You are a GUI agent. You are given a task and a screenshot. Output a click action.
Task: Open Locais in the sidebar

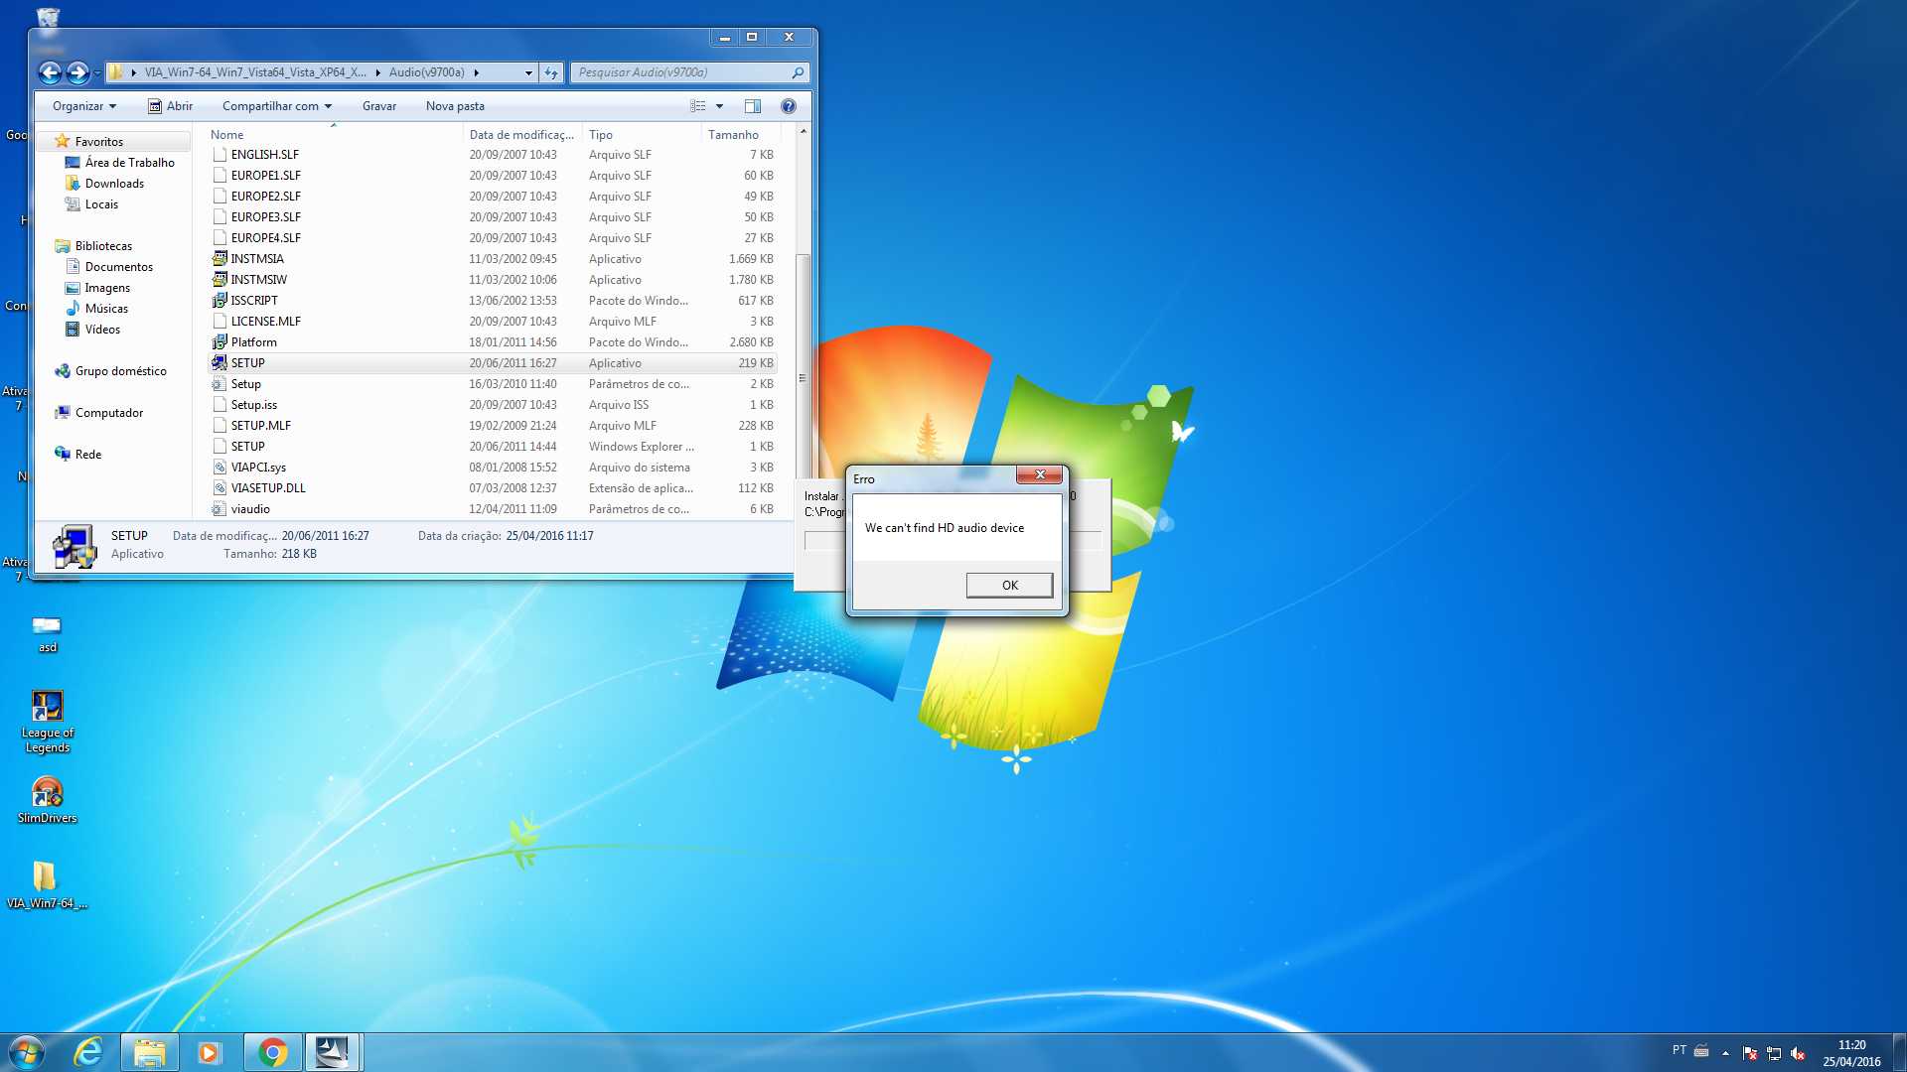pos(101,204)
